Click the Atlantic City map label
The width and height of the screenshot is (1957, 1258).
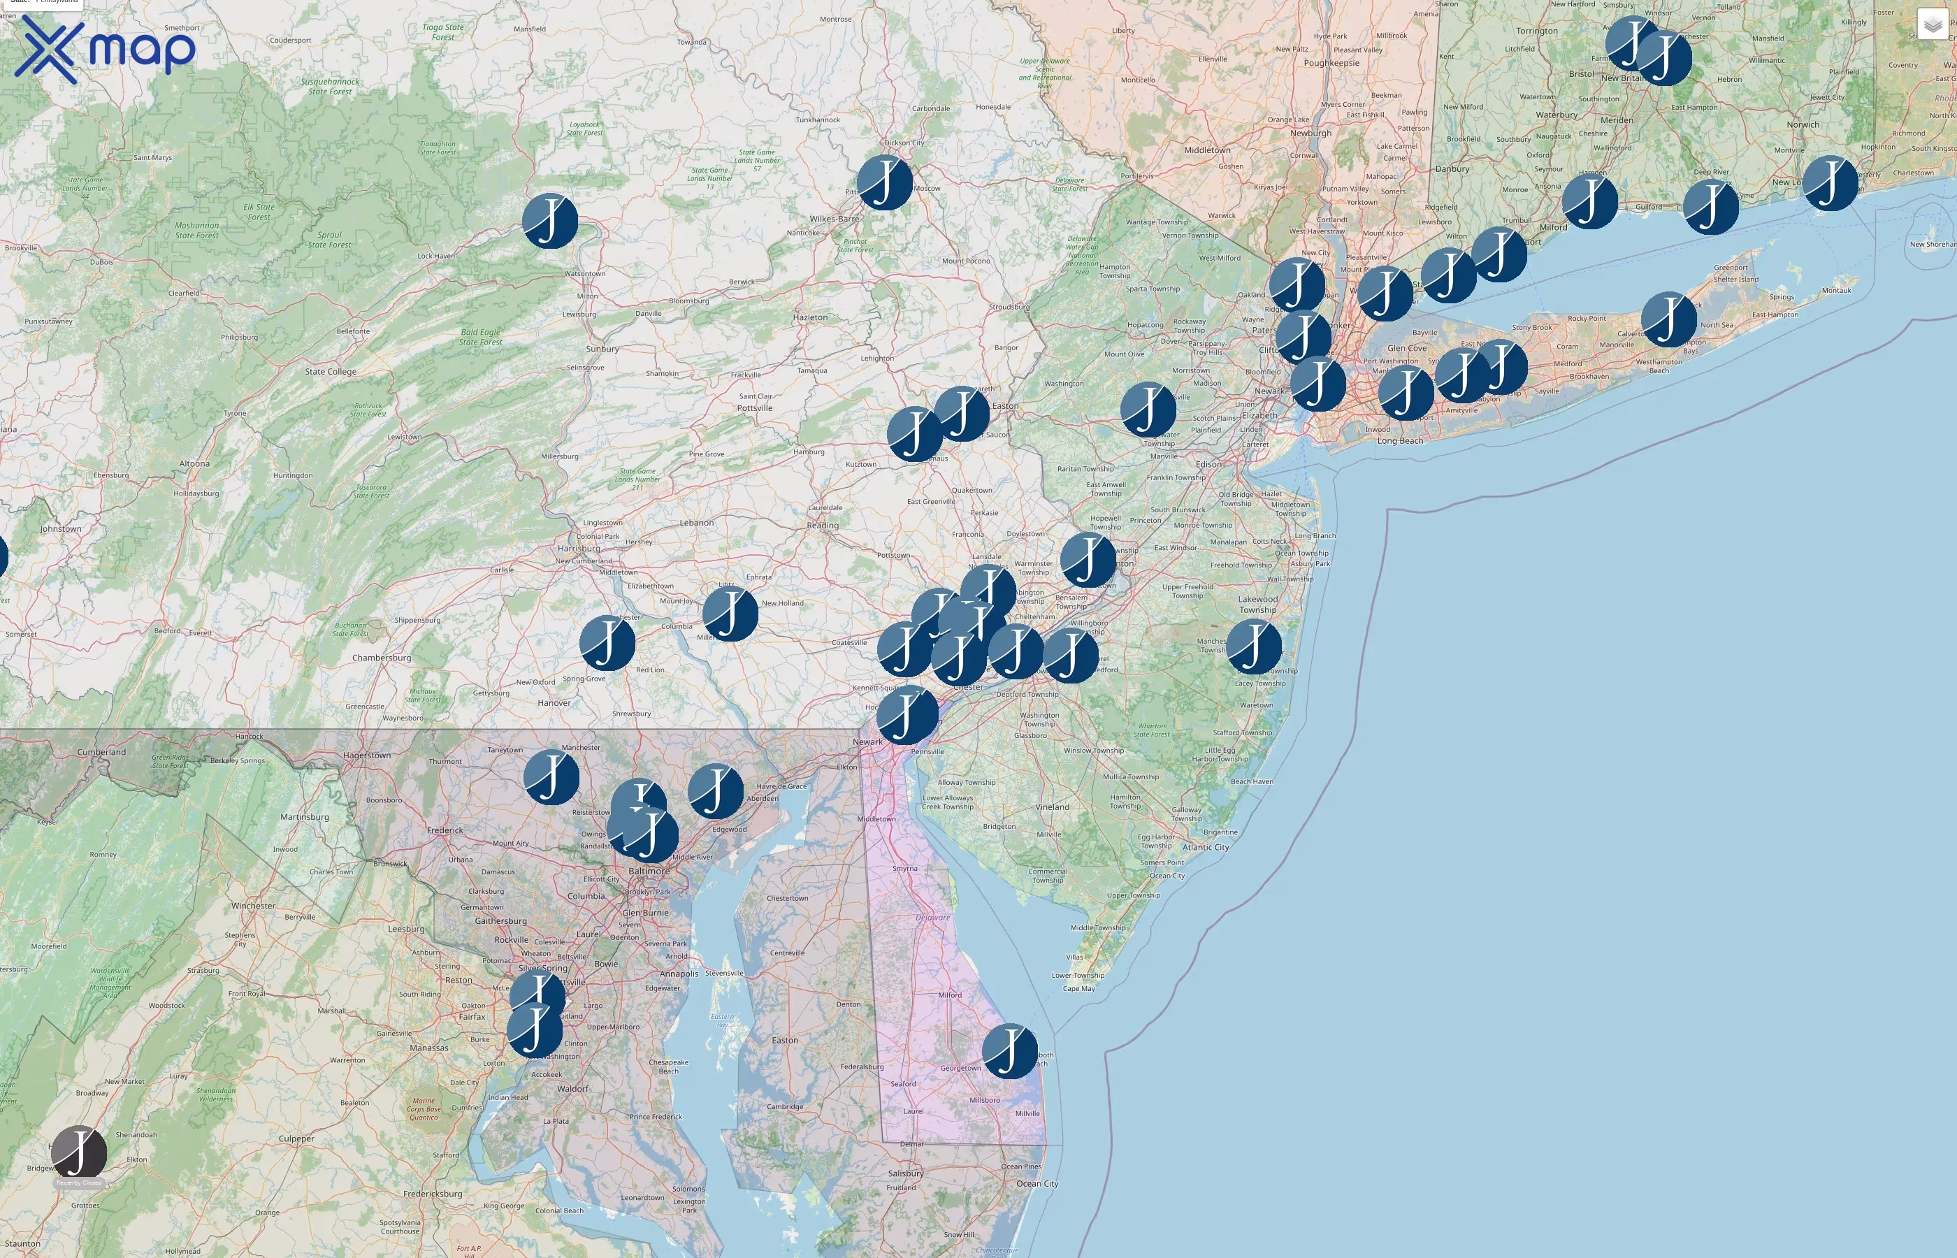[1206, 847]
